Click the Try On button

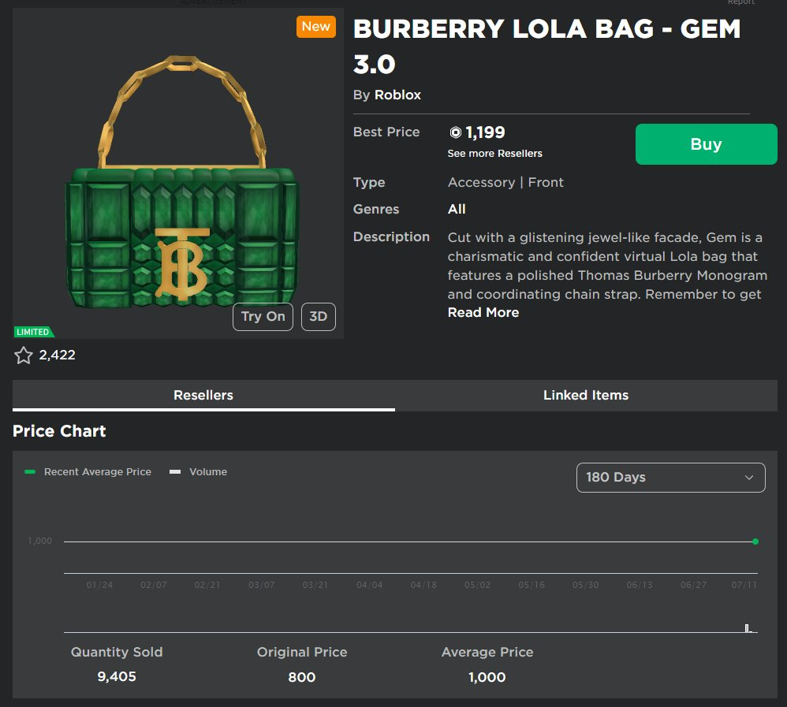pyautogui.click(x=263, y=317)
